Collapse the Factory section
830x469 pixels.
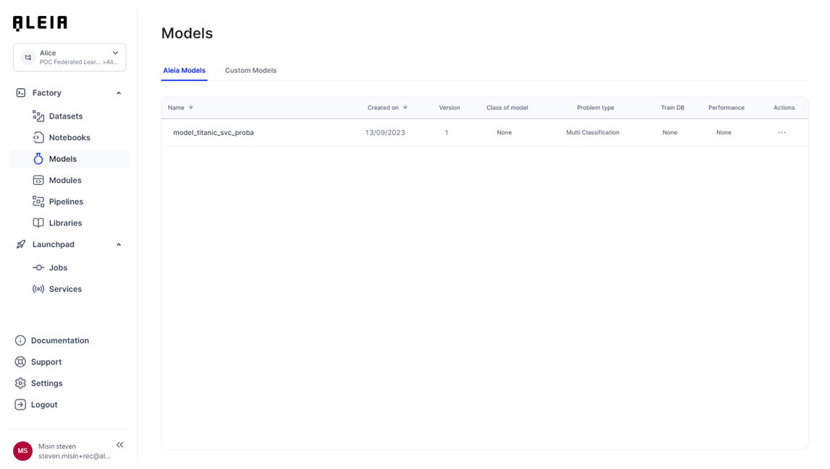pyautogui.click(x=119, y=93)
